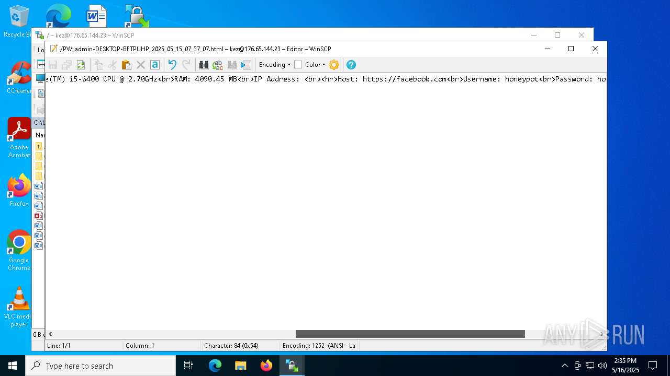Open the Color dropdown menu

coord(315,65)
